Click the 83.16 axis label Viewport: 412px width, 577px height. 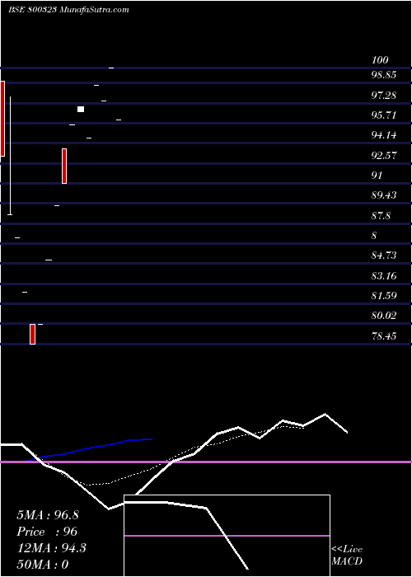383,275
